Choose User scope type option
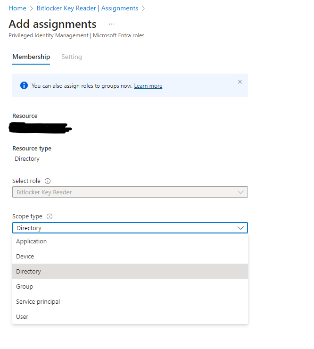Screen dimensions: 314x349 click(130, 317)
